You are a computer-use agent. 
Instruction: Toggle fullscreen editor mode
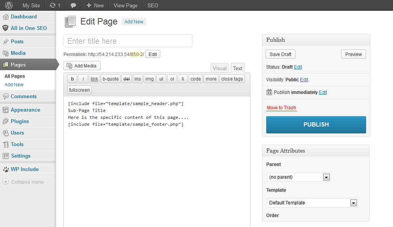(x=80, y=90)
